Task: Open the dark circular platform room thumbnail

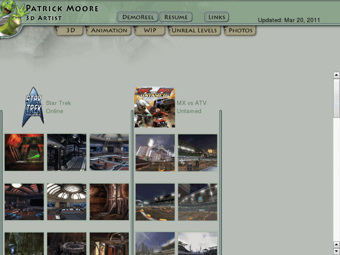Action: [67, 244]
